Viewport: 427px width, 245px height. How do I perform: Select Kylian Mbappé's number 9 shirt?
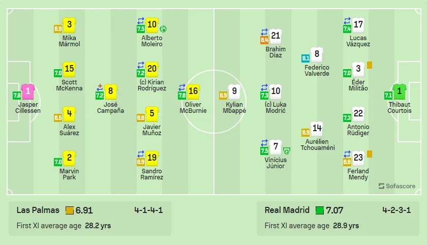234,91
